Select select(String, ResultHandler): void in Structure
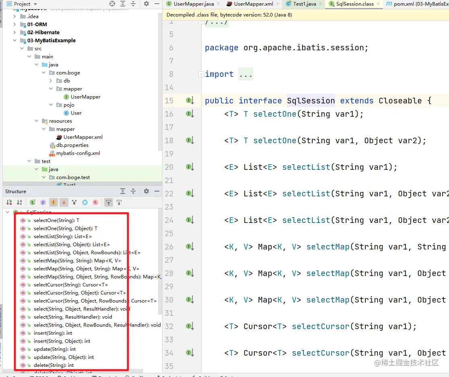 click(x=73, y=317)
